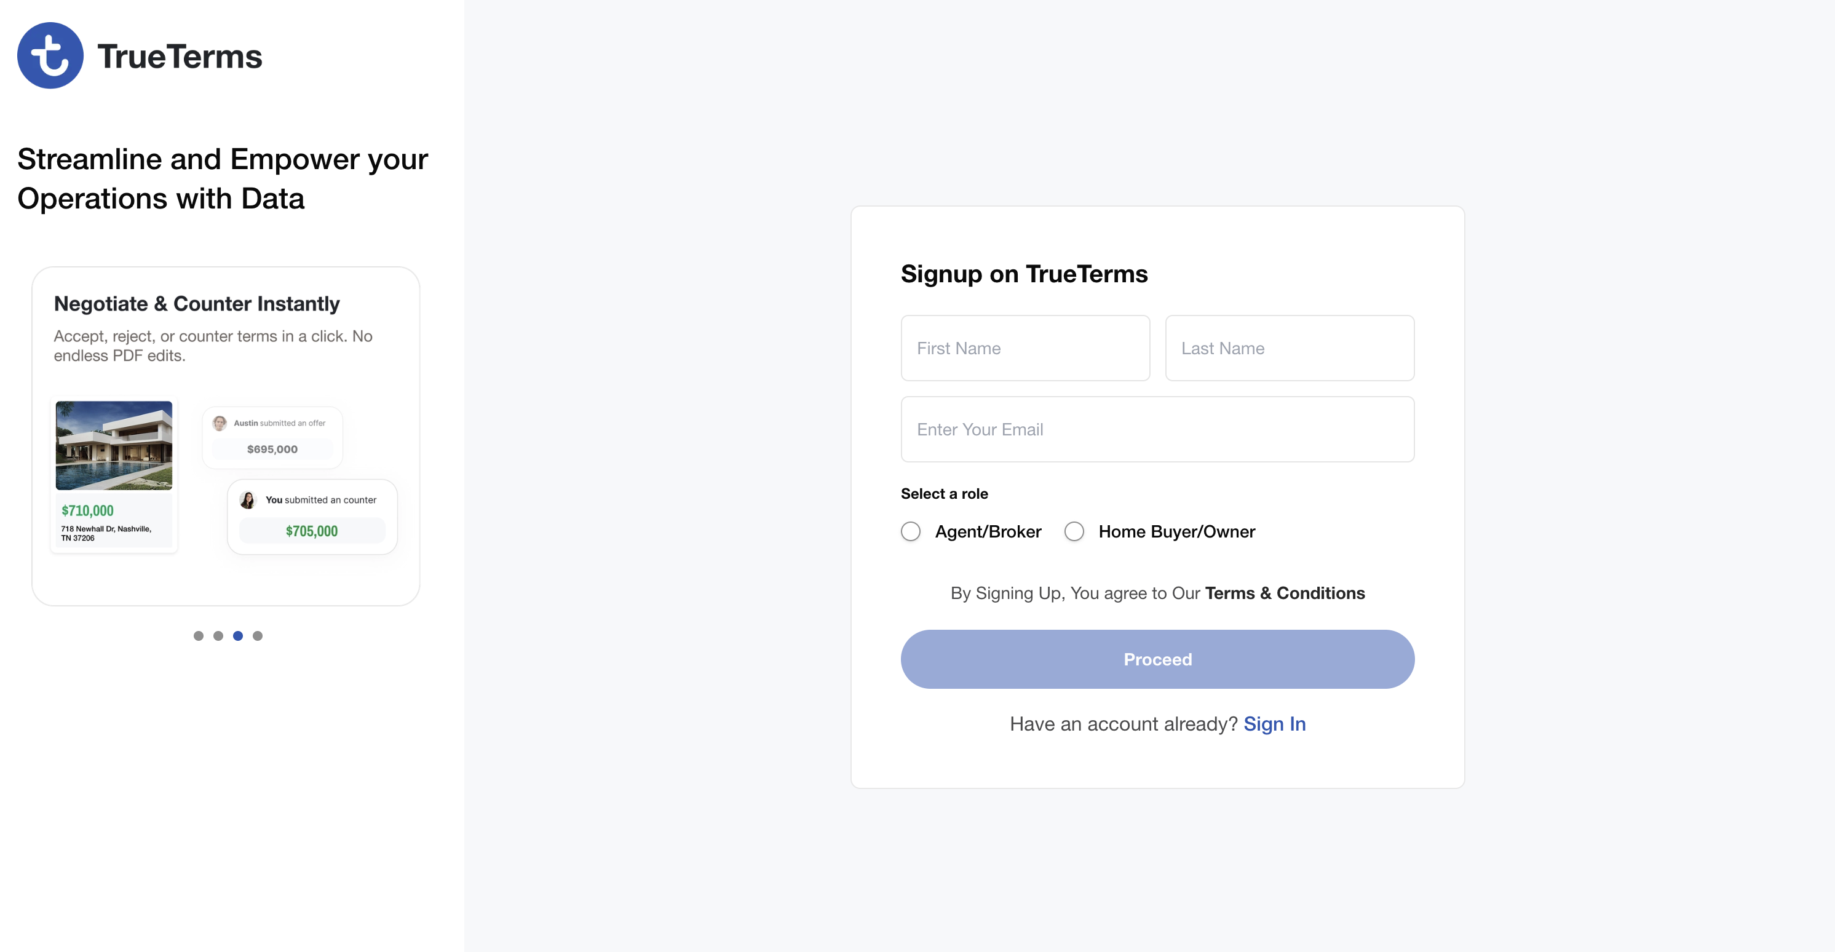Click your avatar in the counter card
The image size is (1835, 952).
pyautogui.click(x=248, y=500)
